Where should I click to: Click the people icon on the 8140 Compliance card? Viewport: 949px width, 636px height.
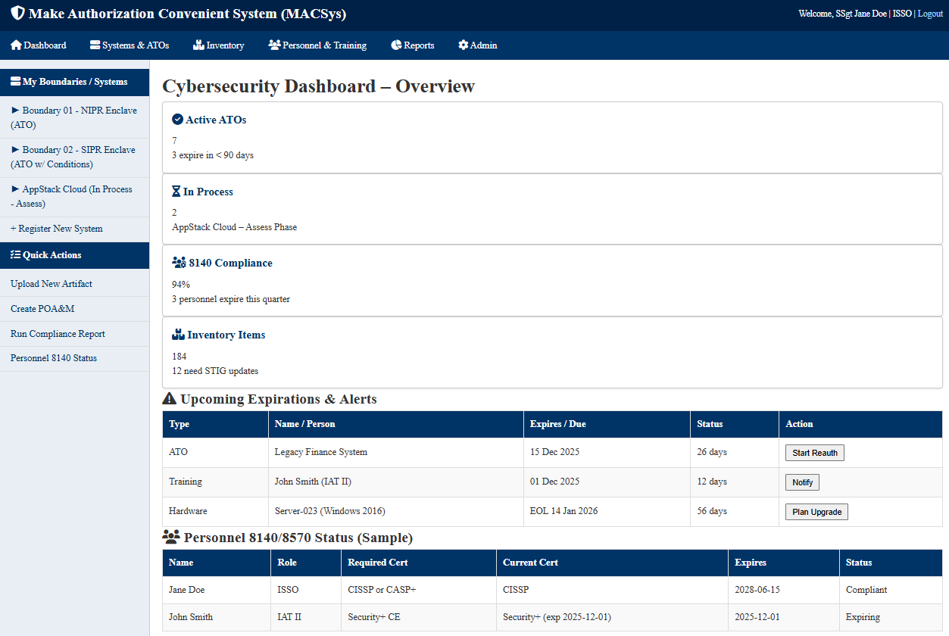point(179,262)
